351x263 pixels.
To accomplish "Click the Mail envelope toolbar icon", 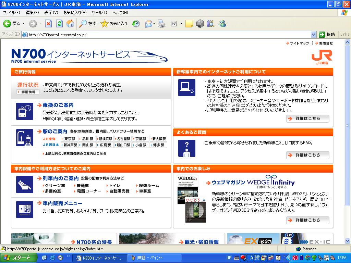I will 149,24.
